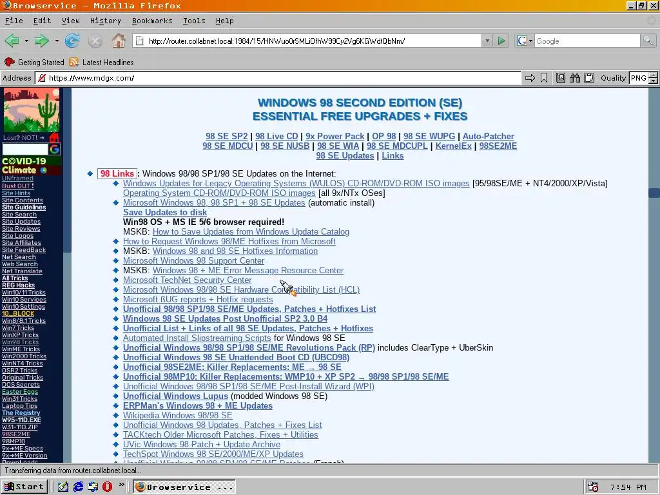Image resolution: width=660 pixels, height=495 pixels.
Task: Click the cactus desert logo thumbnail
Action: pyautogui.click(x=32, y=110)
